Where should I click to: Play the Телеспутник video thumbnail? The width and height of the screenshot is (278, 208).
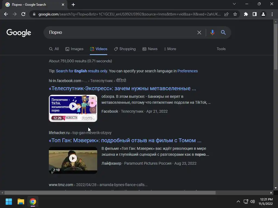pos(73,108)
